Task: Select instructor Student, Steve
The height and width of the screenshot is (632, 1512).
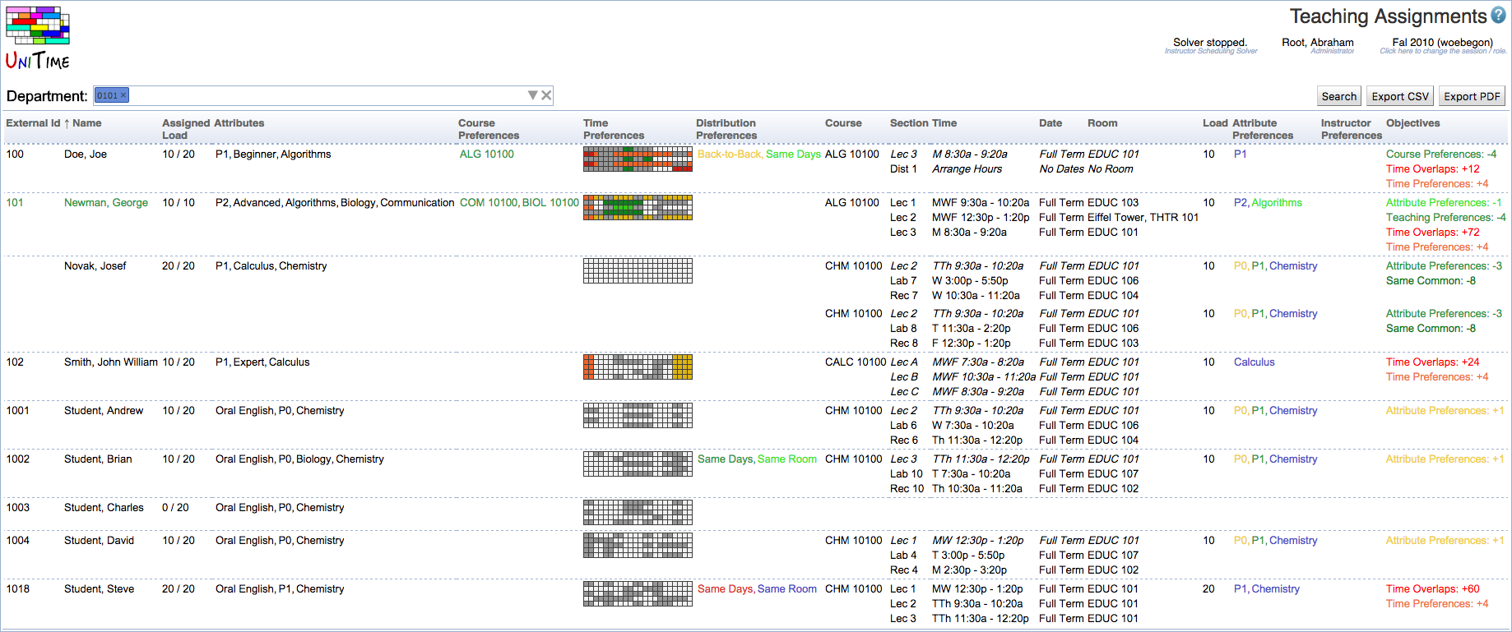Action: [x=99, y=588]
